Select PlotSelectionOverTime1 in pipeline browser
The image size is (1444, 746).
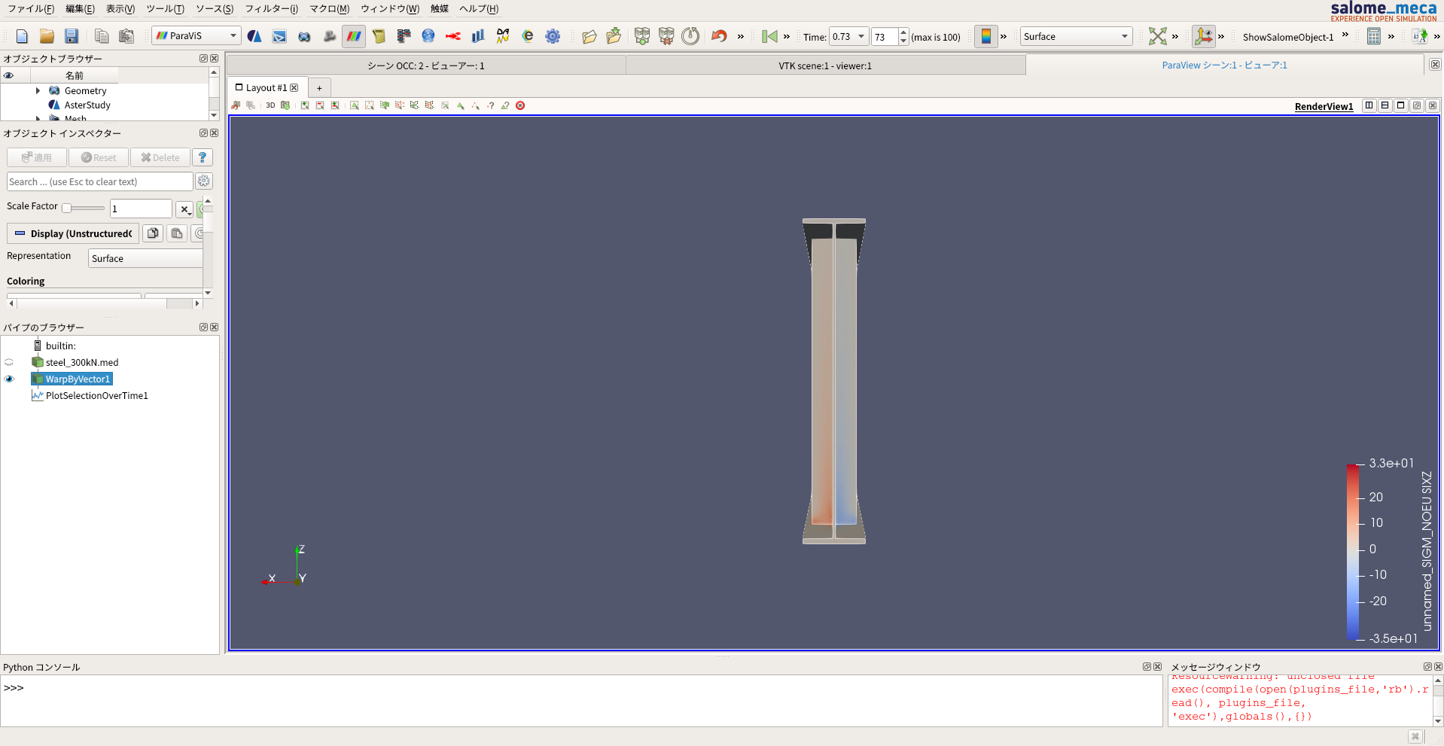point(96,395)
